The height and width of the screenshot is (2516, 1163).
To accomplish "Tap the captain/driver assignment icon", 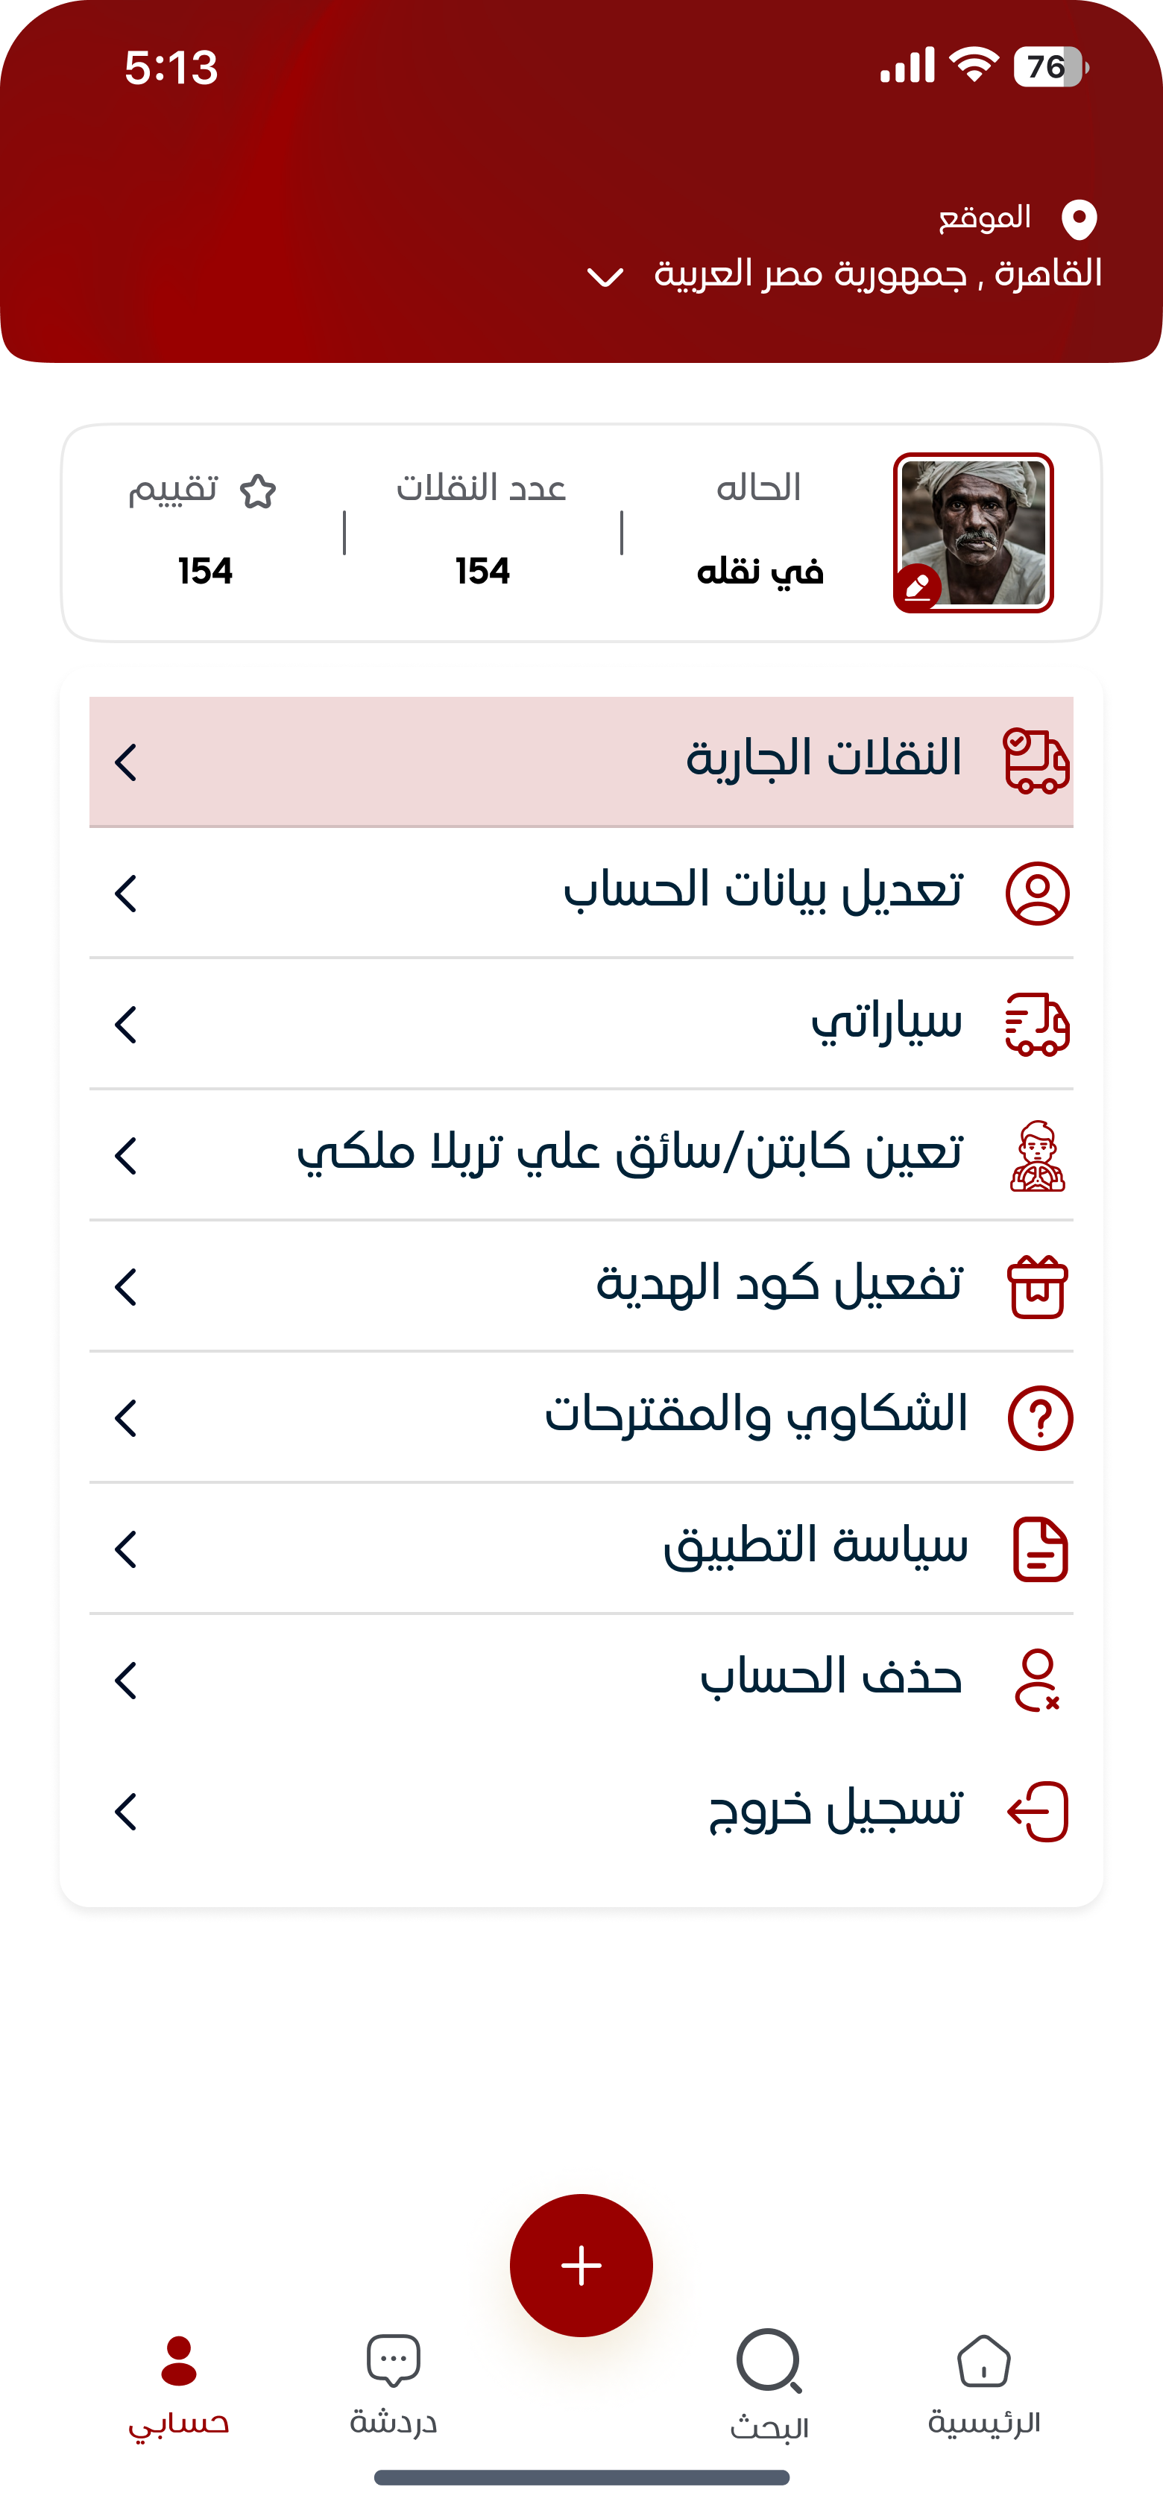I will (1037, 1155).
